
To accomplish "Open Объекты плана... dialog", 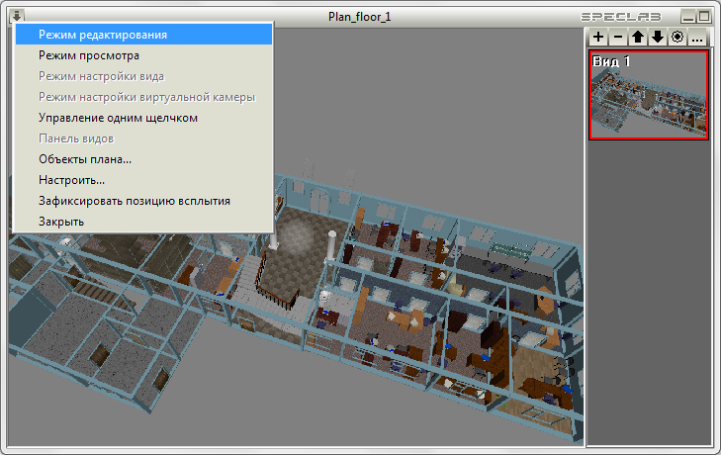I will click(x=144, y=159).
